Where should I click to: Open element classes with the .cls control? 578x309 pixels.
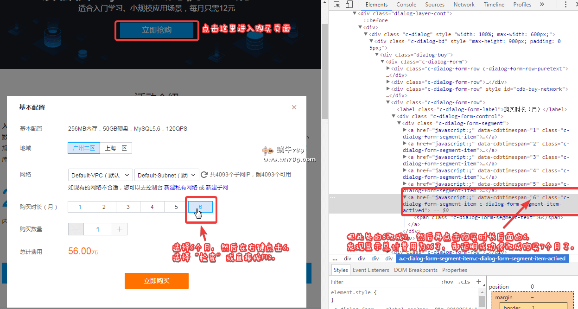(464, 282)
